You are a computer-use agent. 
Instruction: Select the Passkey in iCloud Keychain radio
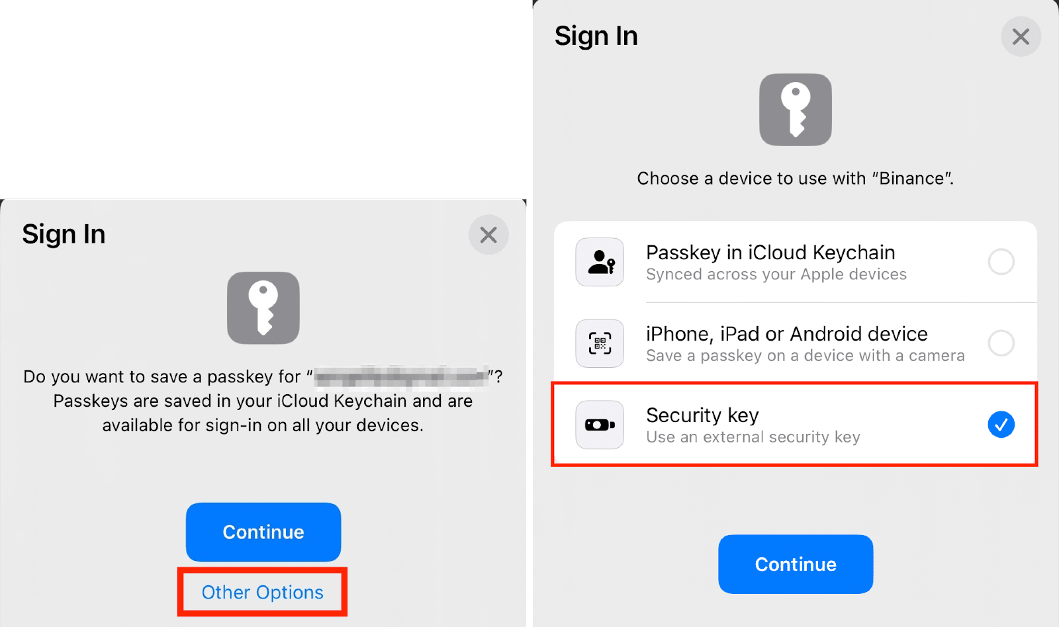tap(1001, 262)
